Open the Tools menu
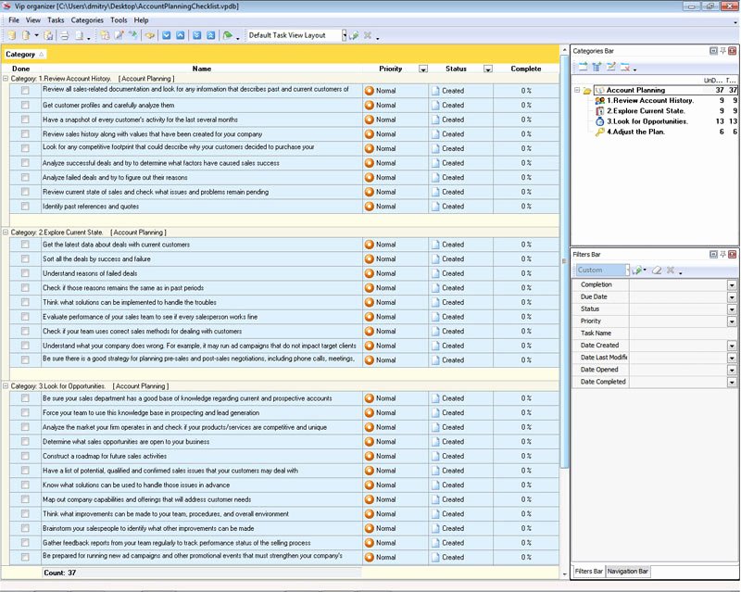Screen dimensions: 741x592 [119, 19]
